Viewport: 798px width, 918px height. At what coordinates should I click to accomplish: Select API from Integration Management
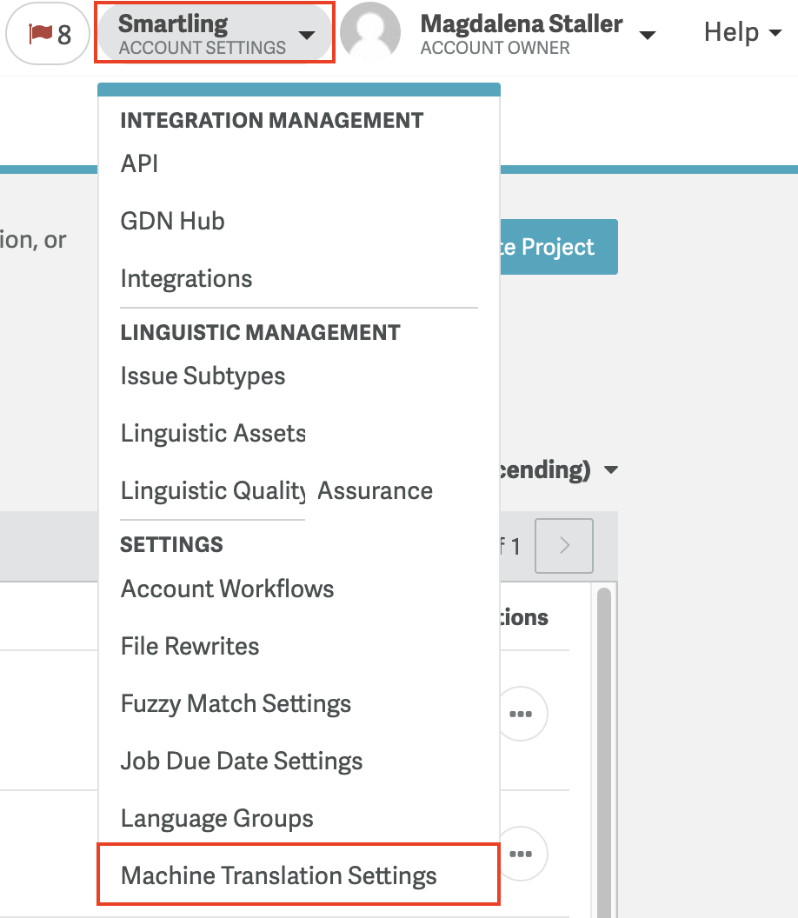click(139, 163)
